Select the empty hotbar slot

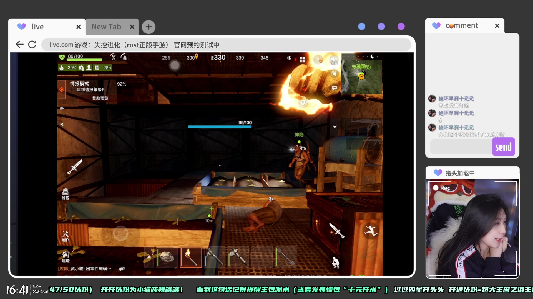tap(262, 257)
